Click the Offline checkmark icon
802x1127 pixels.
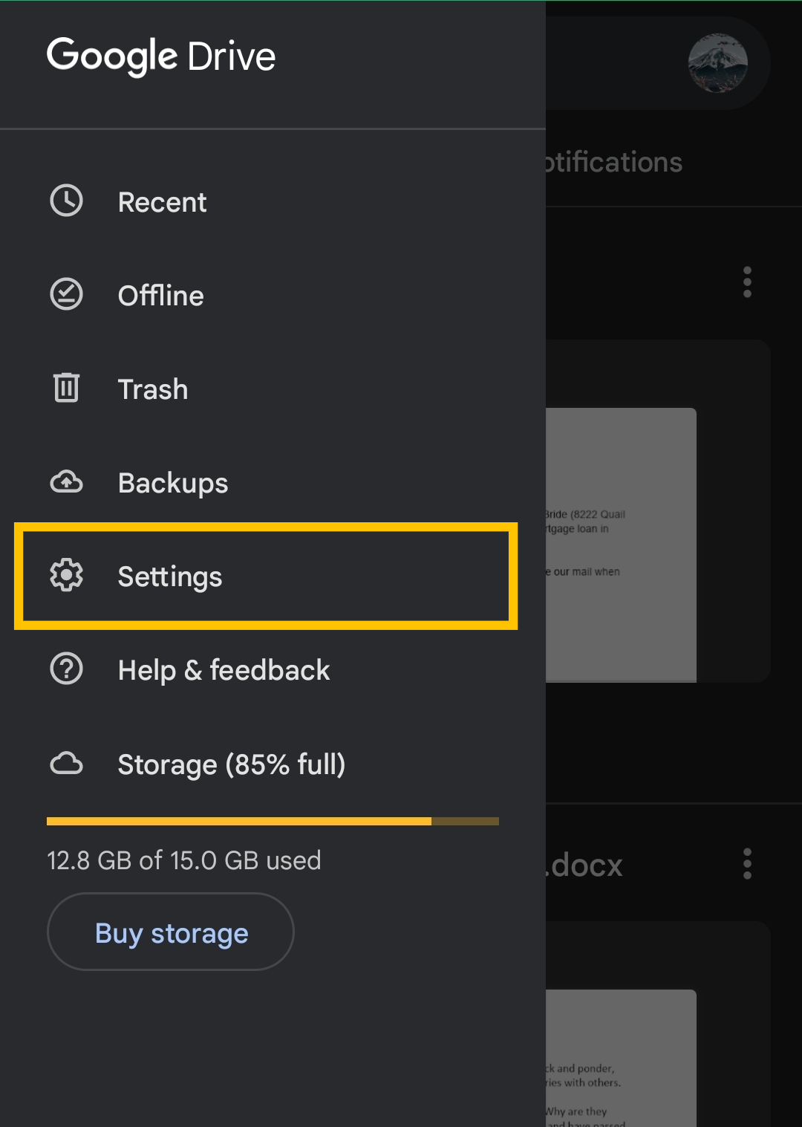(67, 295)
